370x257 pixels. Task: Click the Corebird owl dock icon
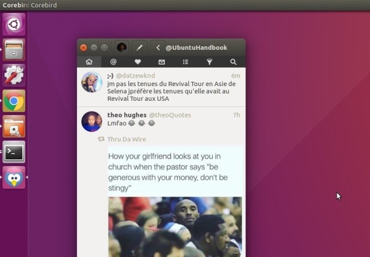tap(14, 178)
